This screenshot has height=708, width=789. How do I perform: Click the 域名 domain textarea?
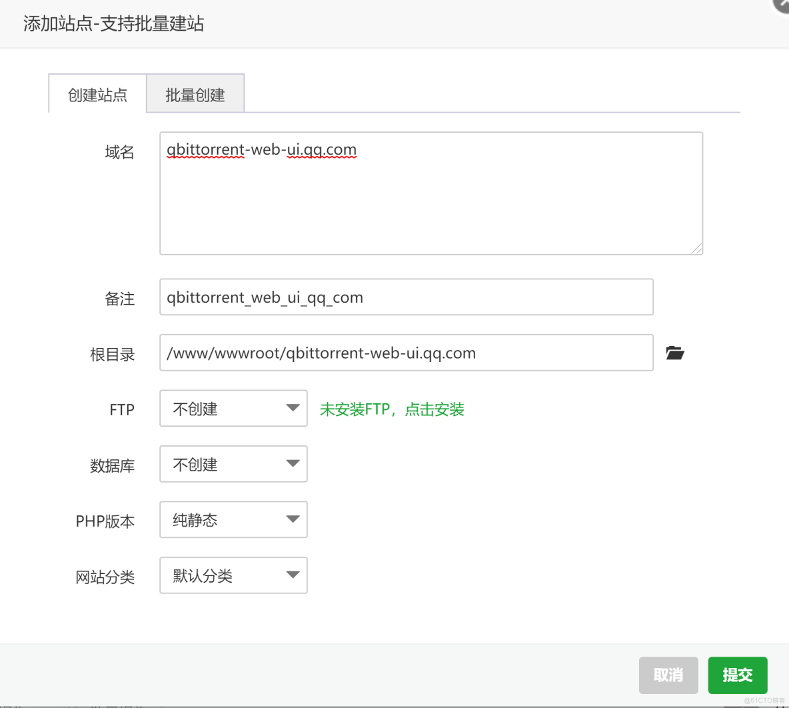[431, 193]
